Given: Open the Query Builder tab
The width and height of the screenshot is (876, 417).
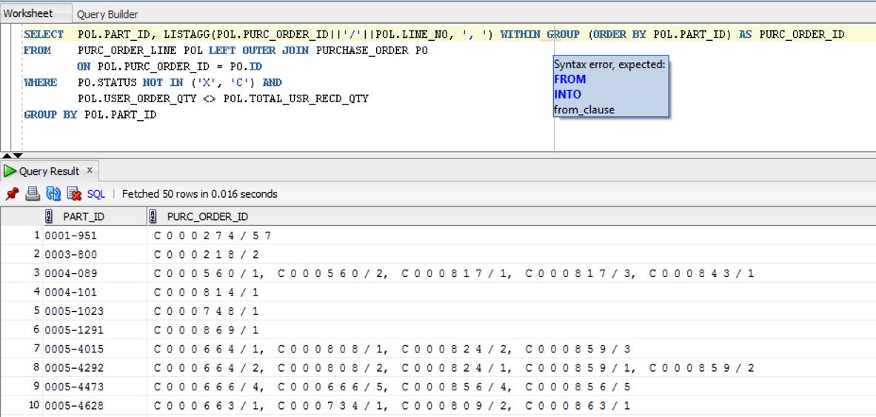Looking at the screenshot, I should pyautogui.click(x=107, y=14).
